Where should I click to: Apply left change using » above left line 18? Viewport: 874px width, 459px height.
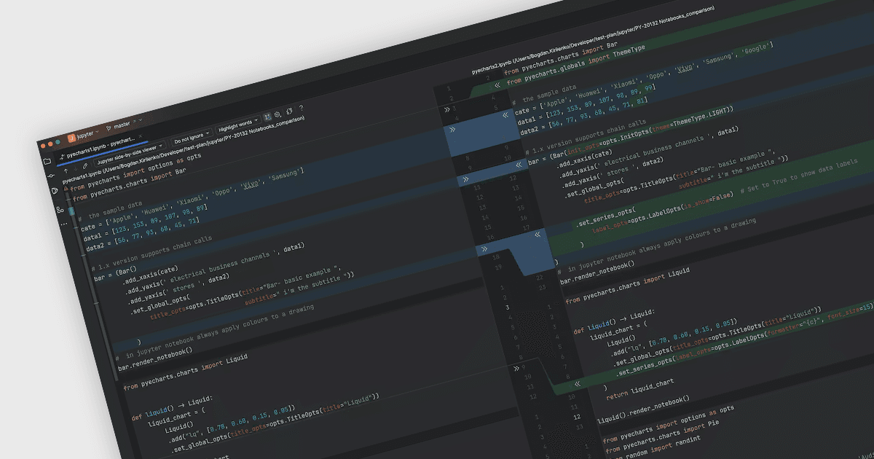(x=484, y=249)
